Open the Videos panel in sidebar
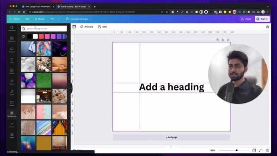Viewport: 277px width, 156px height. 12,104
